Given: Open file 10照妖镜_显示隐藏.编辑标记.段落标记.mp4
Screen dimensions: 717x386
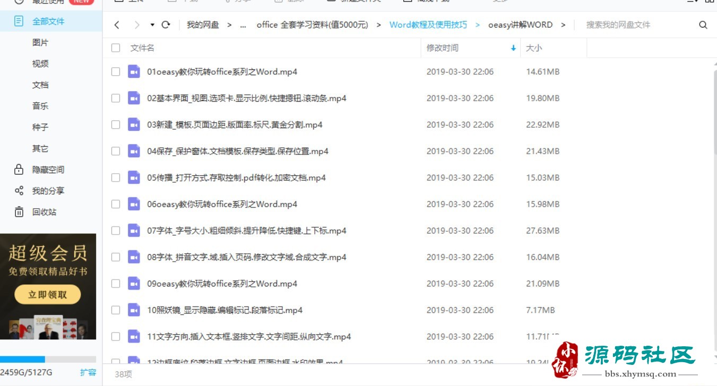Looking at the screenshot, I should coord(224,310).
